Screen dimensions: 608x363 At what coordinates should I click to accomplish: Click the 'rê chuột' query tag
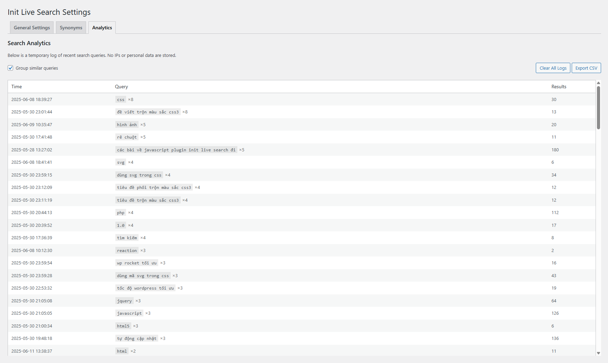tap(127, 137)
